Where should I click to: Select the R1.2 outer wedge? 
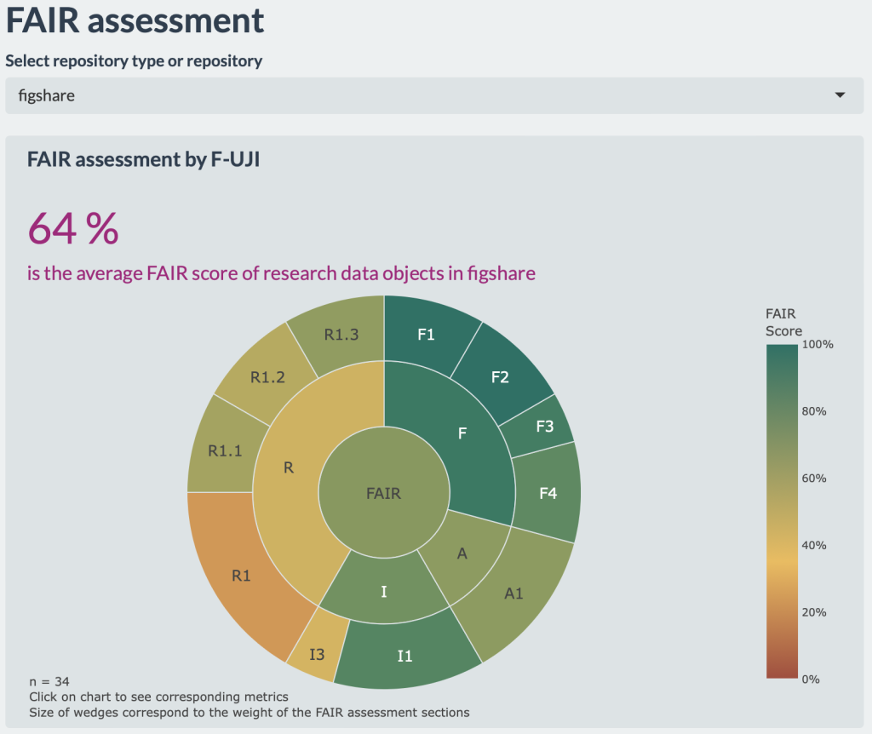(267, 377)
